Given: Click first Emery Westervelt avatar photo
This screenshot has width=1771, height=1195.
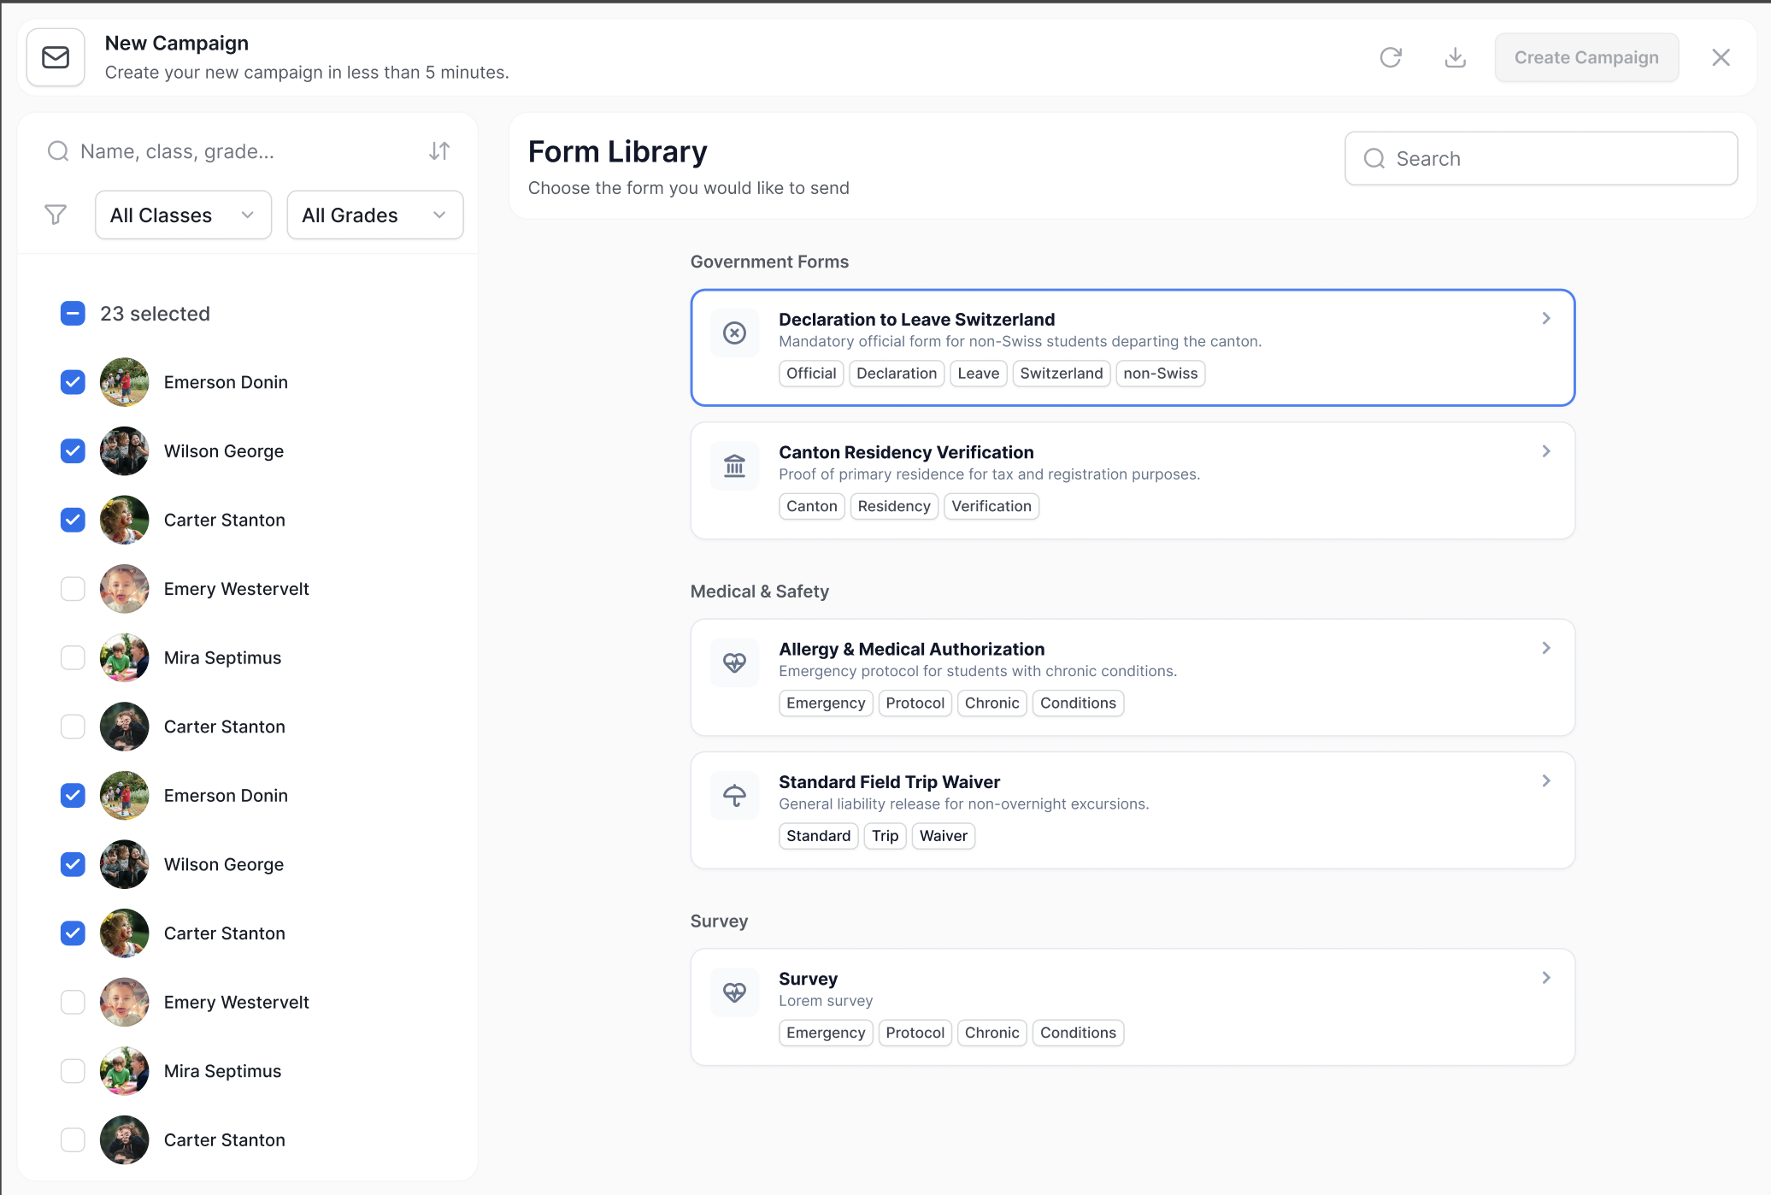Looking at the screenshot, I should (x=124, y=589).
